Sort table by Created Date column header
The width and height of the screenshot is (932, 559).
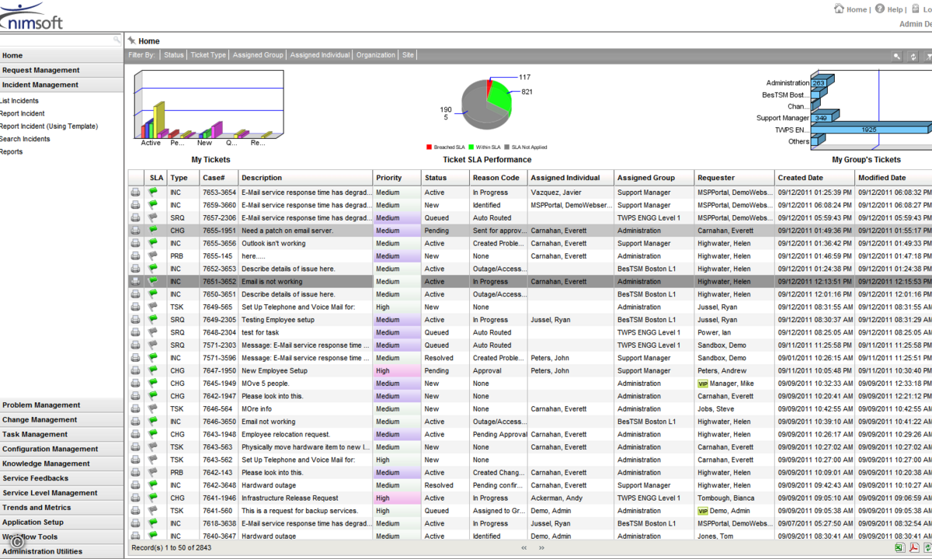point(815,178)
